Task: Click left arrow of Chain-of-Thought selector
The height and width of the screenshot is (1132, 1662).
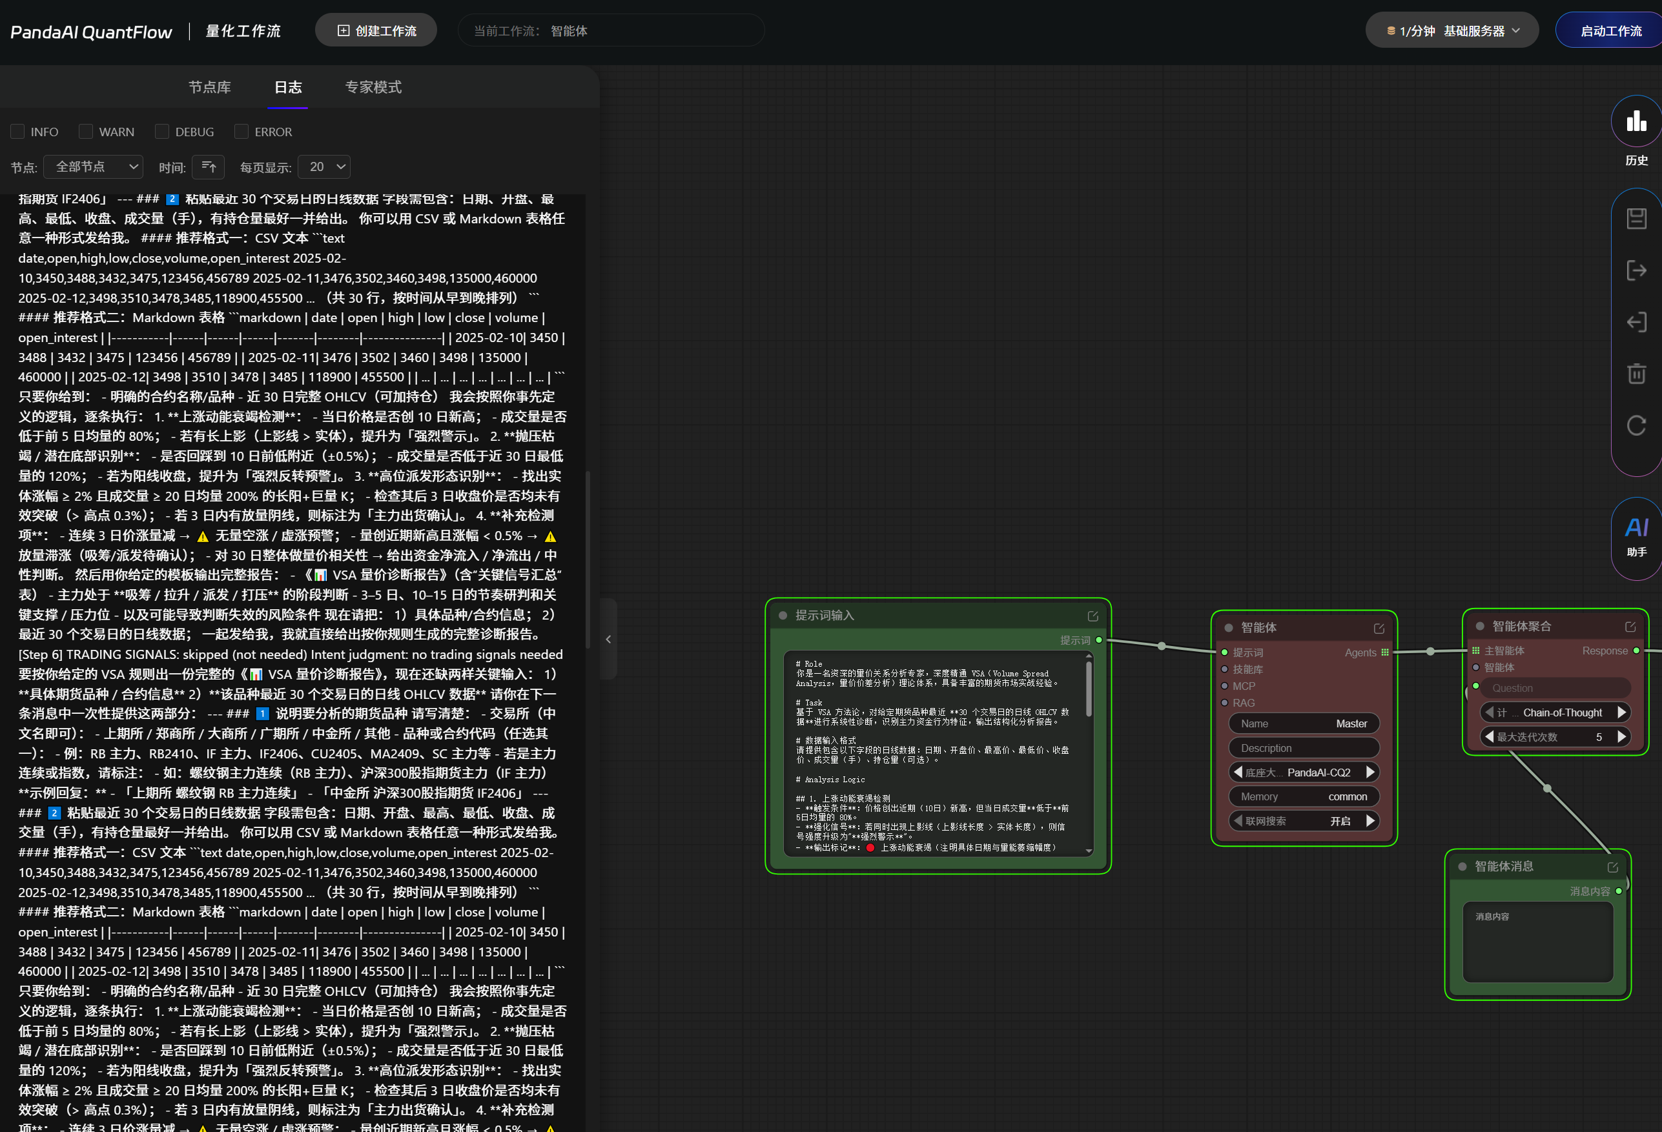Action: [1489, 712]
